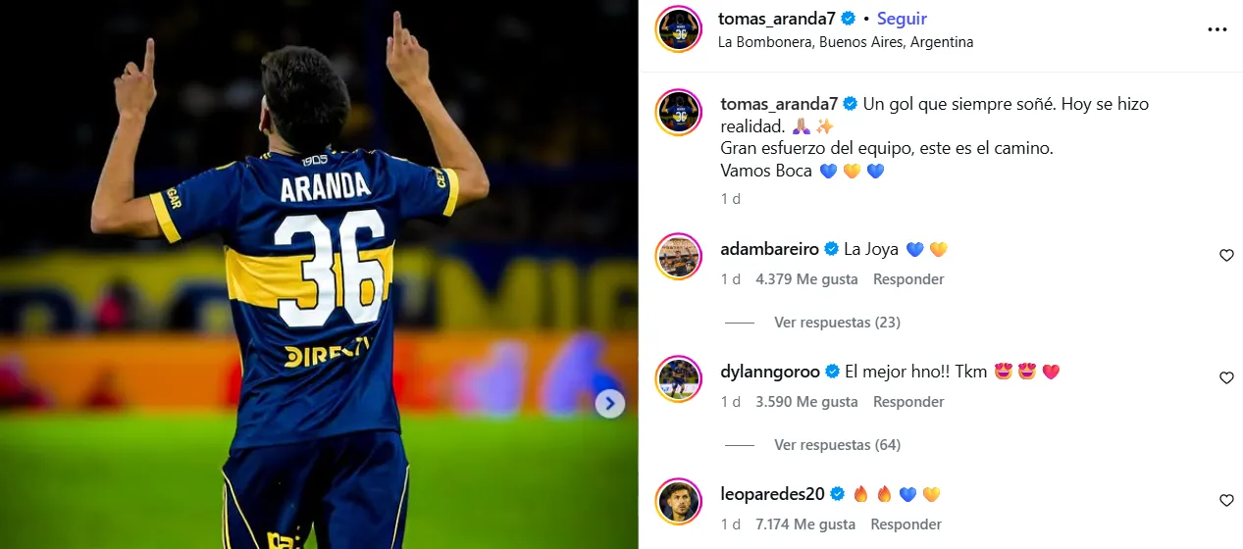
Task: Open tomas_aranda7 header profile picture
Action: [679, 29]
